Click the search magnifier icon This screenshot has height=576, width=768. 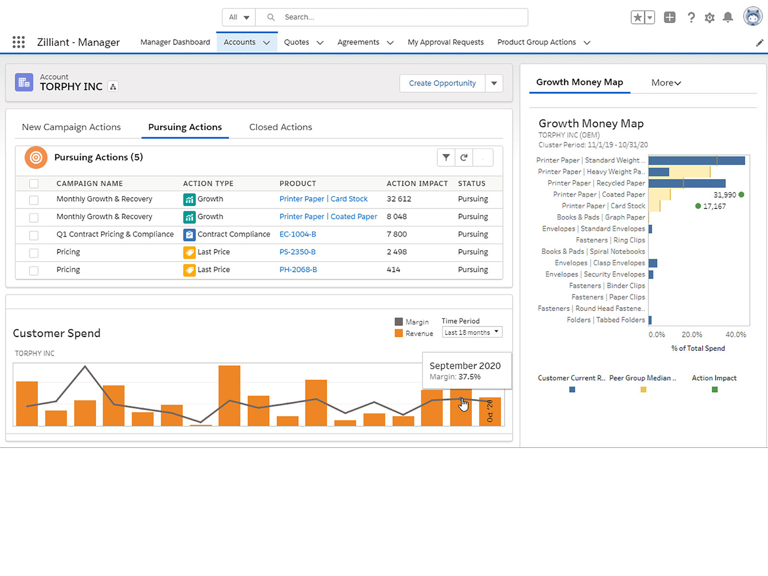pos(271,17)
